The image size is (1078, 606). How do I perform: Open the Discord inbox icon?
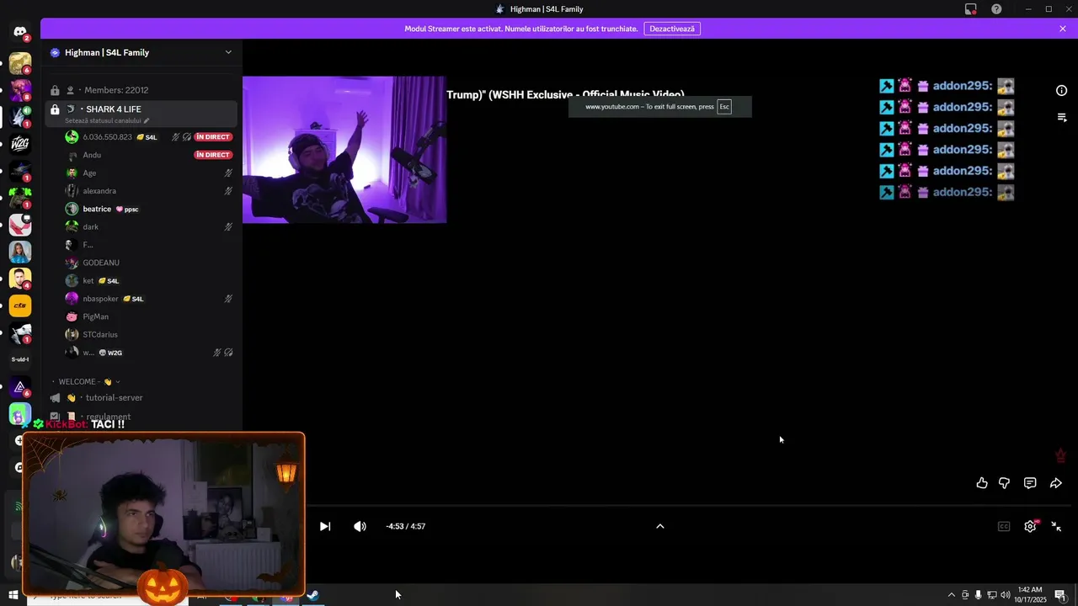(970, 9)
